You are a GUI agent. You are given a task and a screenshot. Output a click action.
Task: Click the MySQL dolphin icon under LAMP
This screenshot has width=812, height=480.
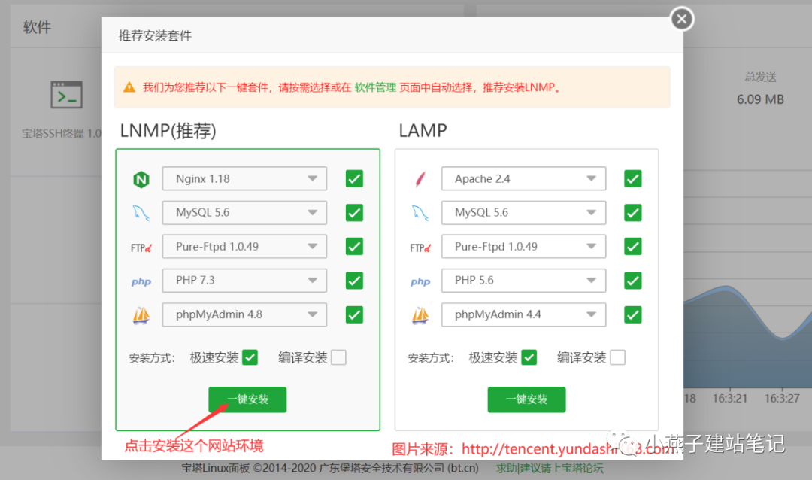pos(420,212)
